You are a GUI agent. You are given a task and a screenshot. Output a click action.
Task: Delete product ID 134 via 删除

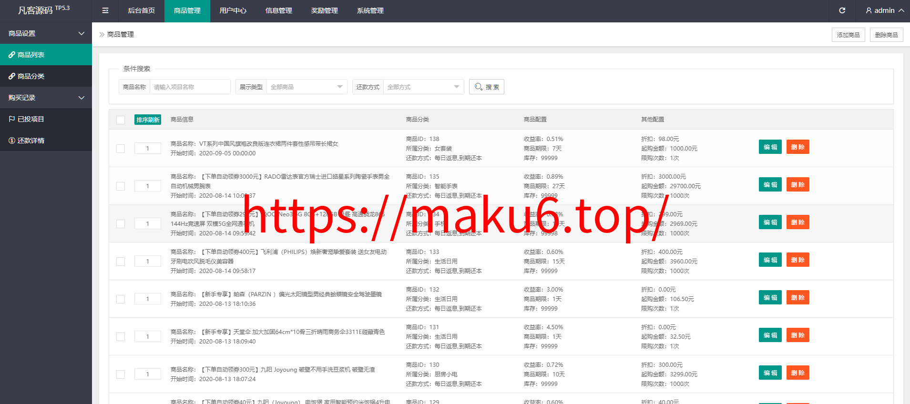[798, 222]
